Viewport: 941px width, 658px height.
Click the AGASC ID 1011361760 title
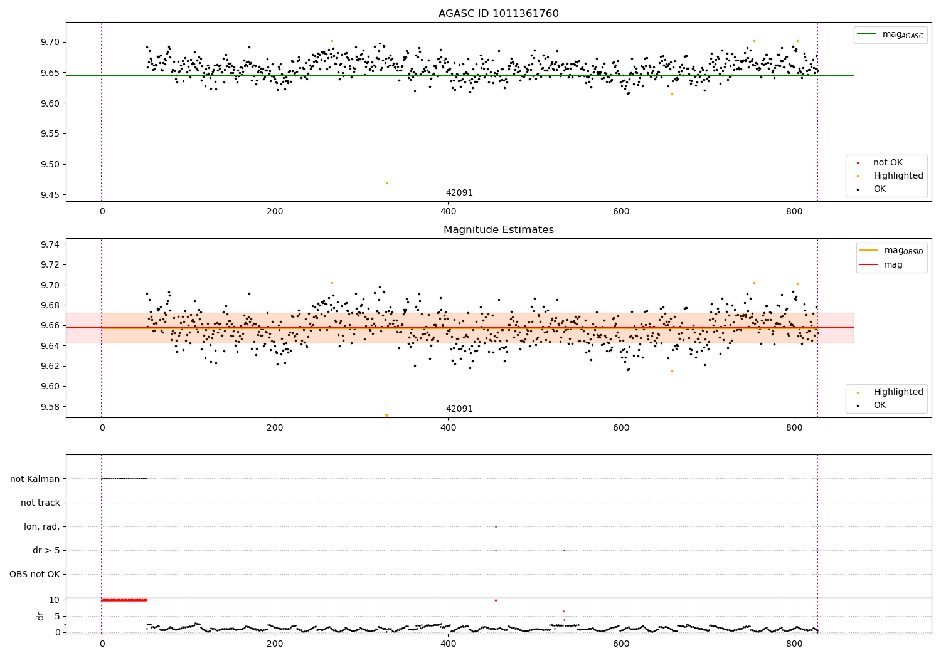[x=498, y=14]
